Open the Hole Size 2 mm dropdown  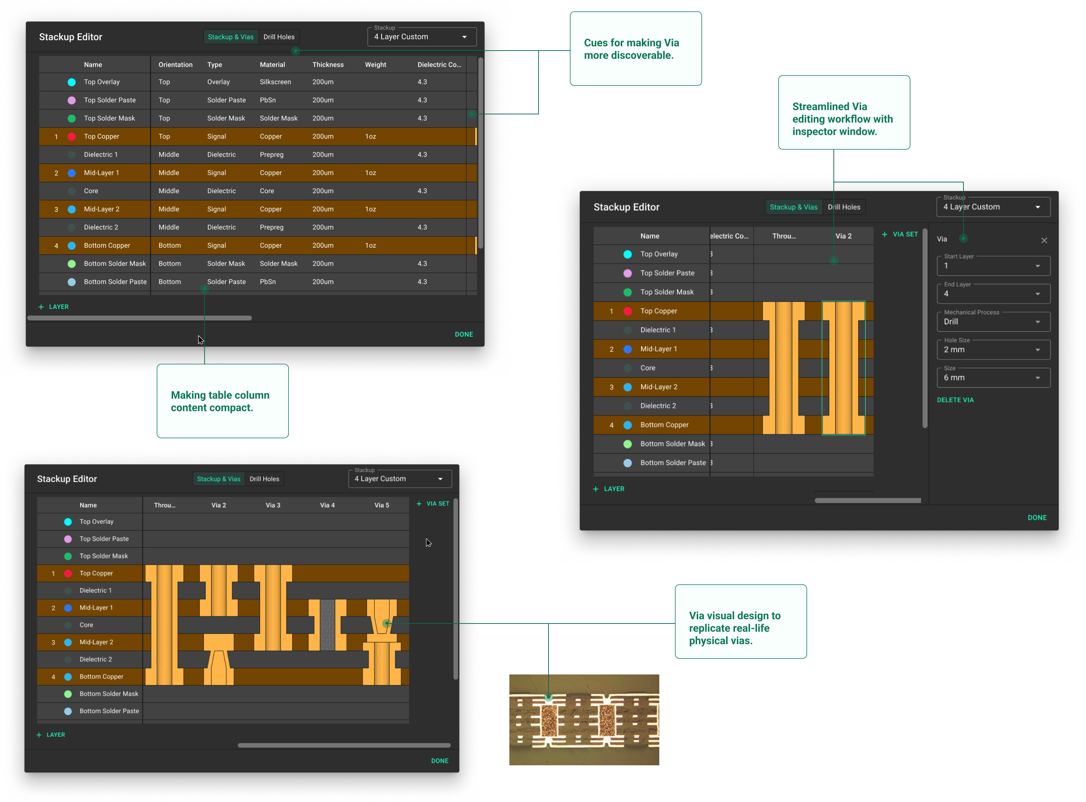(x=993, y=350)
